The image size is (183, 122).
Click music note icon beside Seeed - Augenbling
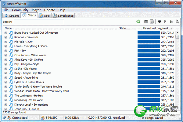[x=11, y=78]
